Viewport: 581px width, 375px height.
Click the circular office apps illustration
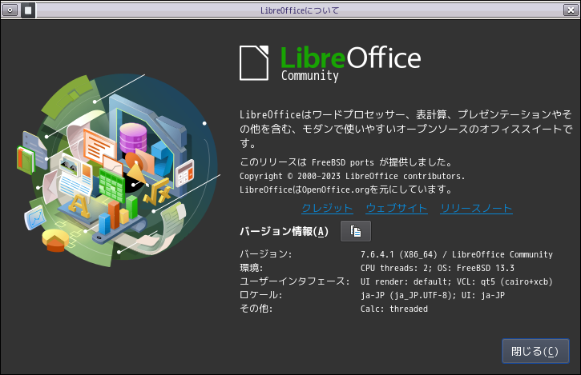(x=119, y=170)
